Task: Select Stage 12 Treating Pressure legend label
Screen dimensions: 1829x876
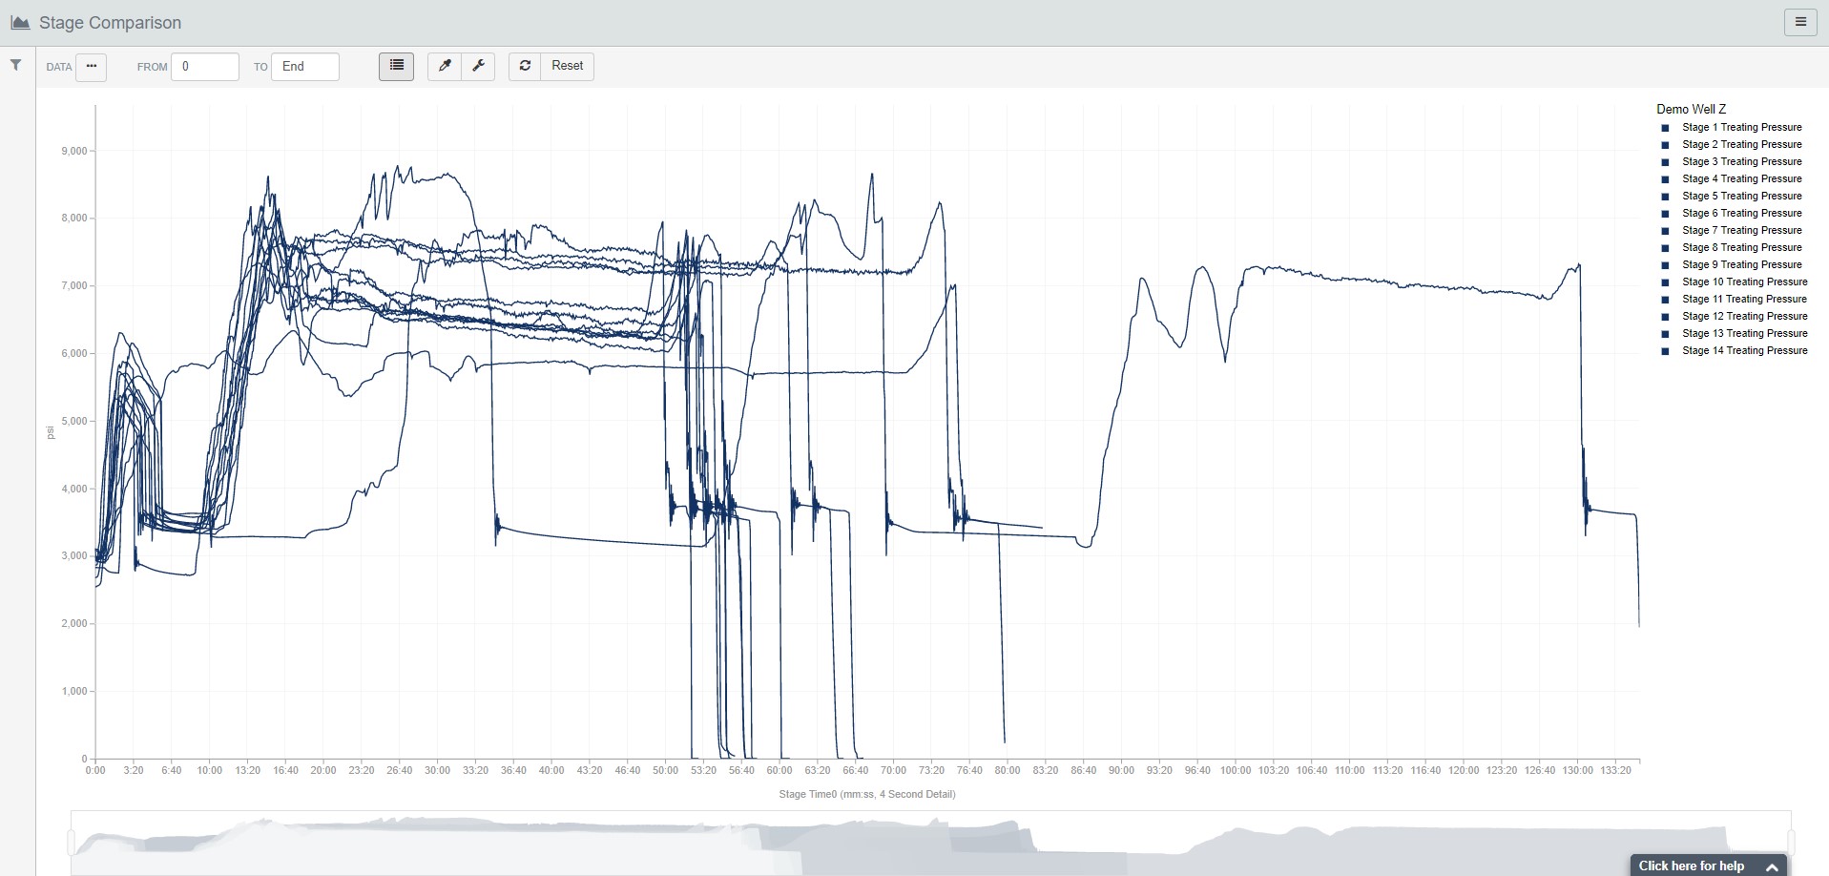Action: coord(1745,316)
